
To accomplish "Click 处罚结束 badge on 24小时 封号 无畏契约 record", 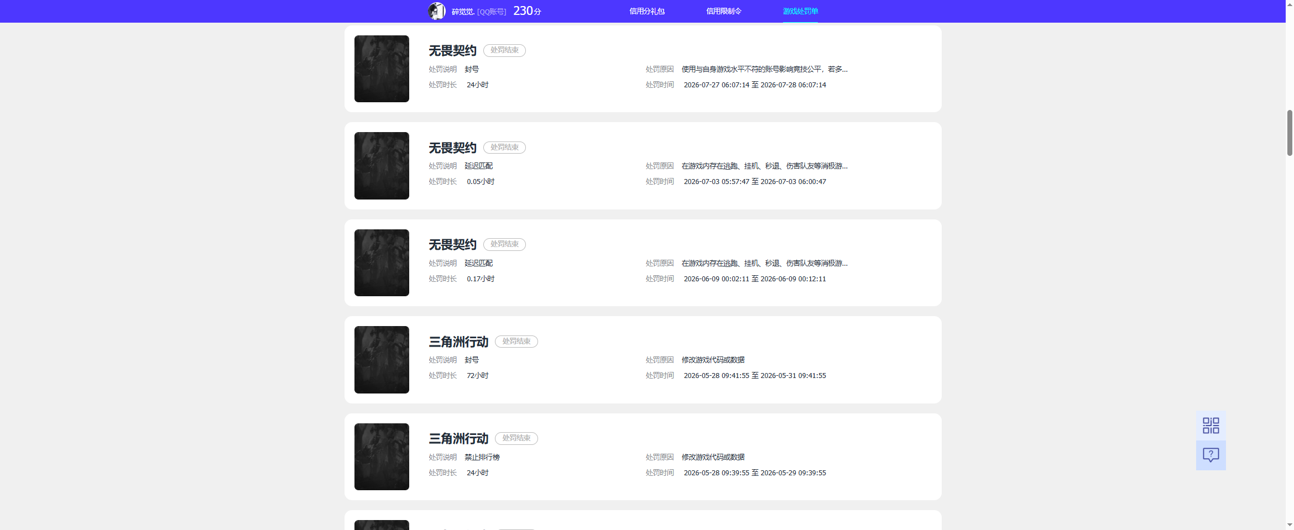I will [x=504, y=50].
